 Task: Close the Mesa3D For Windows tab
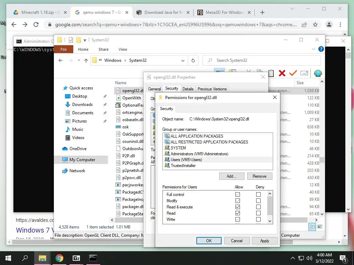[249, 12]
